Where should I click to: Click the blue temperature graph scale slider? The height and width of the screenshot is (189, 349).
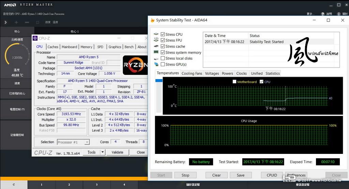[159, 81]
